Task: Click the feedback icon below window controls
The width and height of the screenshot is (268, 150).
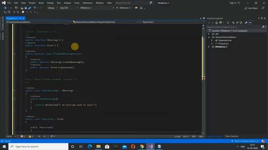Action: [263, 8]
